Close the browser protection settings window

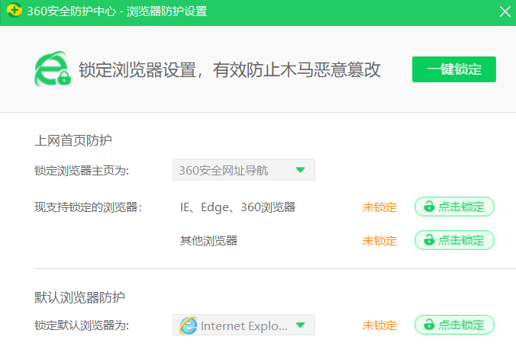click(x=505, y=12)
